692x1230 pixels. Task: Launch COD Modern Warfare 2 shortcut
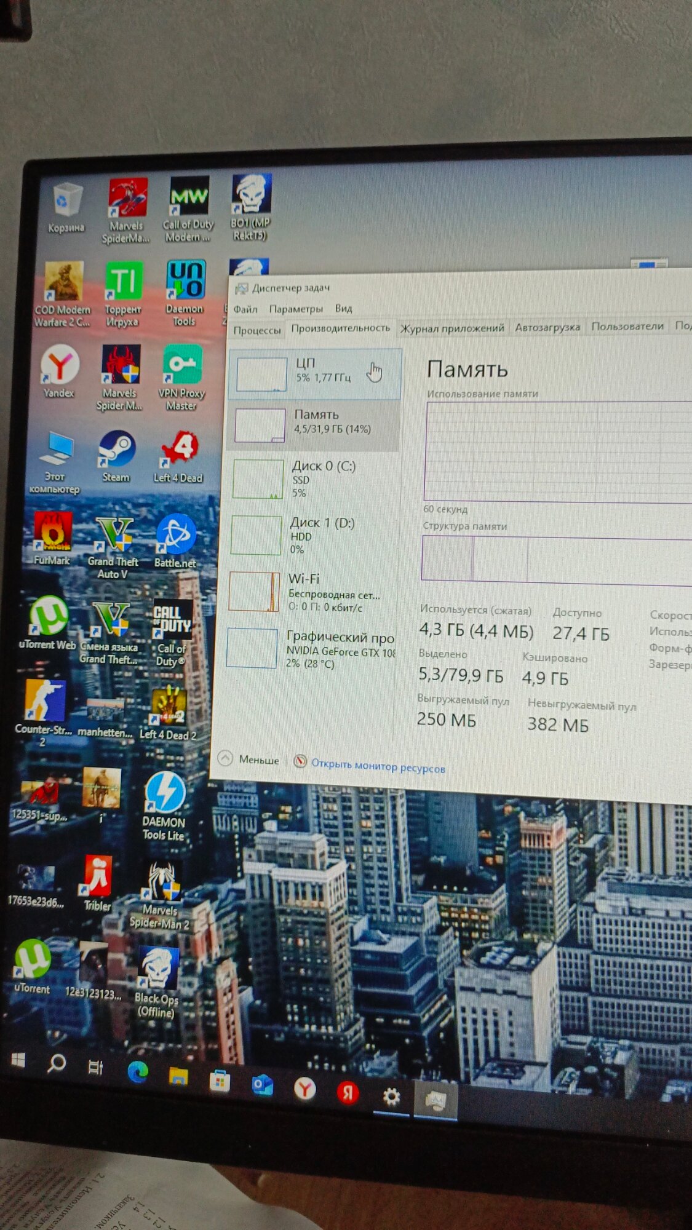tap(63, 294)
